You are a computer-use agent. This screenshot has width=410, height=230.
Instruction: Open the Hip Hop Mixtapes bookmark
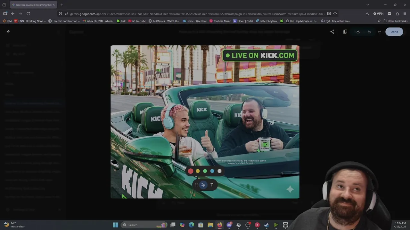(301, 21)
